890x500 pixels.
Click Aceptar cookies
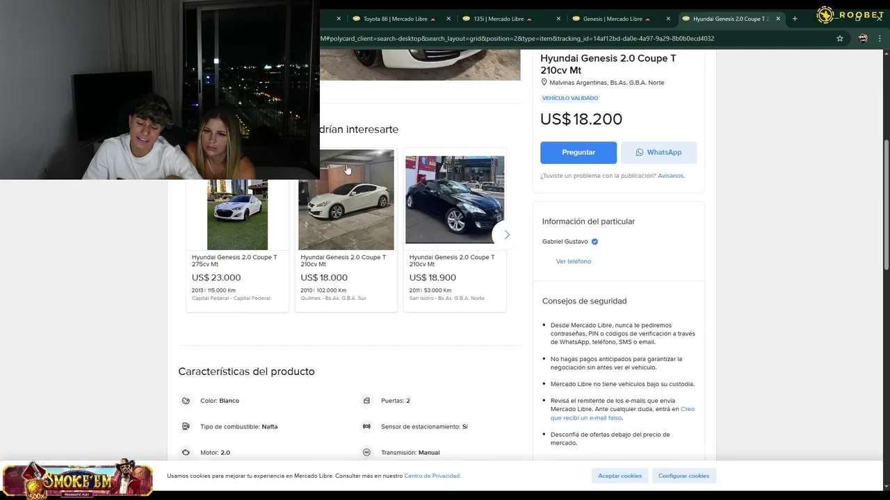click(620, 476)
